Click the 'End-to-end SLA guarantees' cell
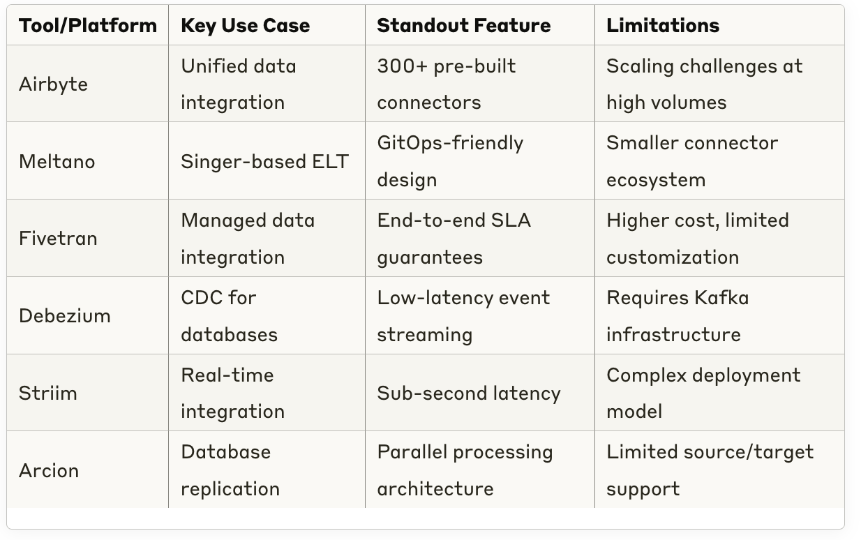861x540 pixels. click(480, 239)
